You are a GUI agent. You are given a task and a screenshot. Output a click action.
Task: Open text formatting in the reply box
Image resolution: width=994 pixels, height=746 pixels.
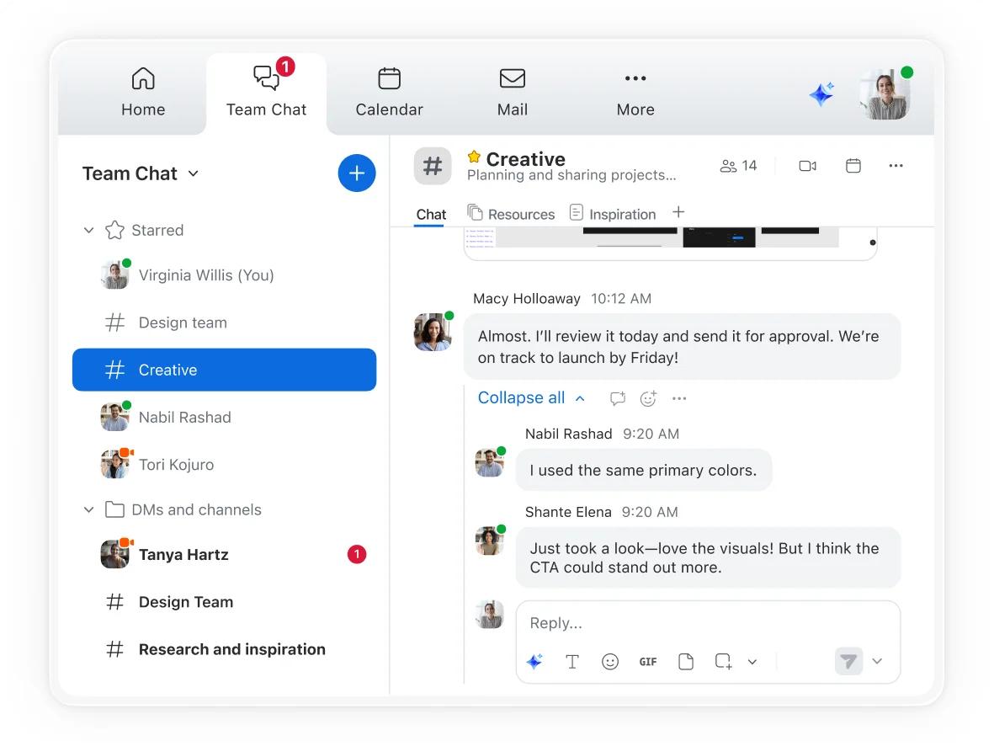coord(572,662)
